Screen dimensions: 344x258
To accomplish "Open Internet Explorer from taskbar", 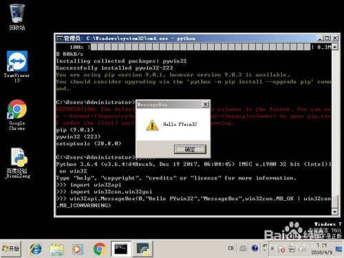I will click(x=35, y=249).
